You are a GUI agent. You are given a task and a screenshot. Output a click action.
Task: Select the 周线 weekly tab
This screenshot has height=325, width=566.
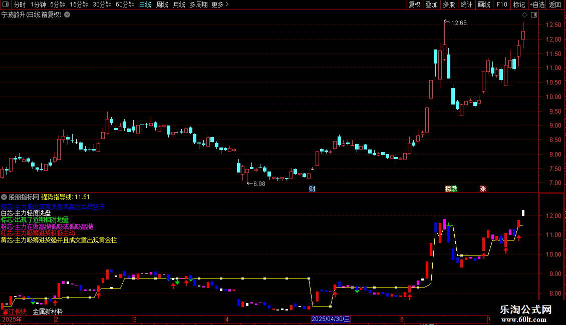point(162,4)
